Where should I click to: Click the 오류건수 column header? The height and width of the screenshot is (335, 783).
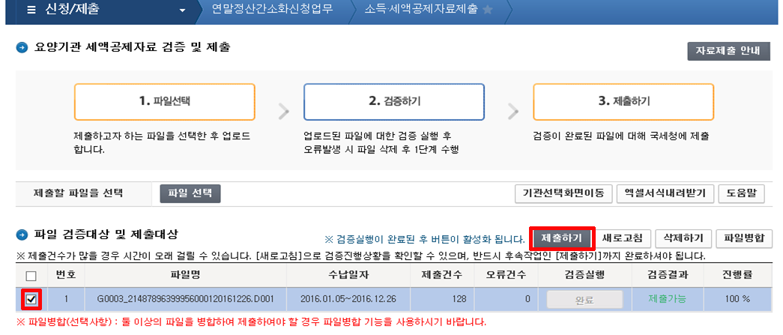pos(507,275)
